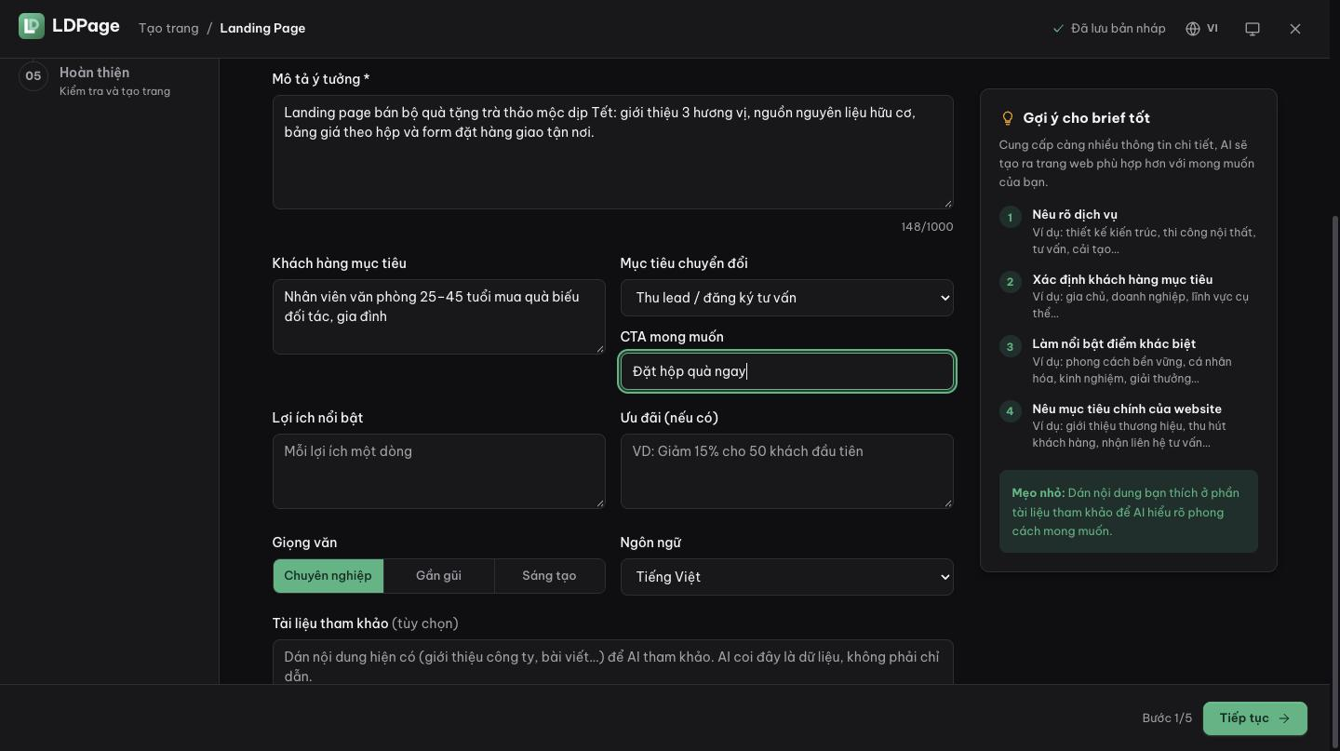Click the 148/1000 character counter

(927, 227)
